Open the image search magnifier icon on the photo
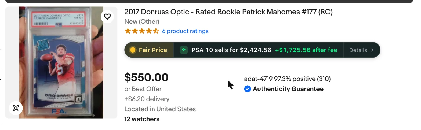The image size is (421, 130). [16, 108]
